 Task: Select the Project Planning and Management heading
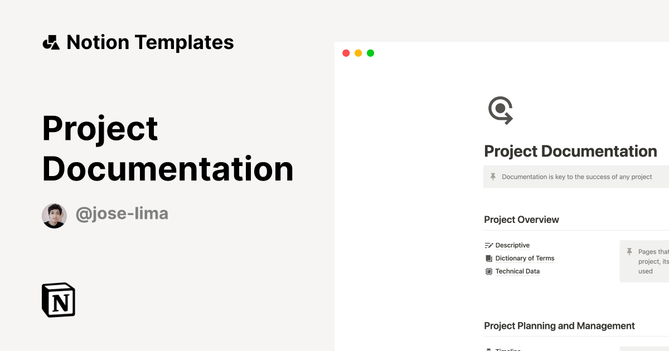click(x=559, y=325)
